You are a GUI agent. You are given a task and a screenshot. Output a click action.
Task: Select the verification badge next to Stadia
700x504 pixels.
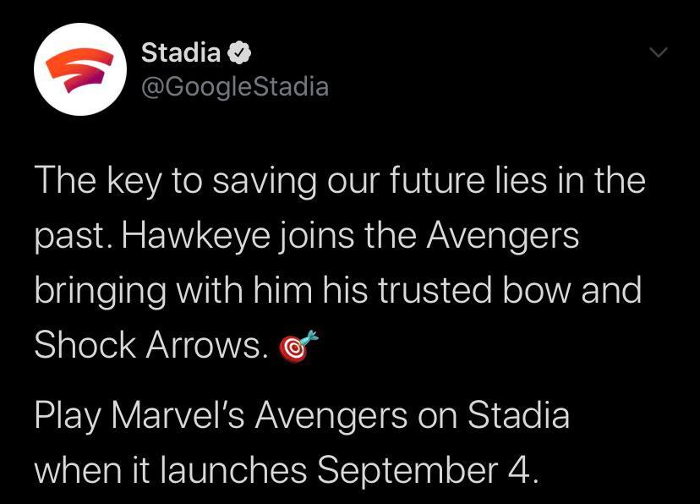(239, 52)
